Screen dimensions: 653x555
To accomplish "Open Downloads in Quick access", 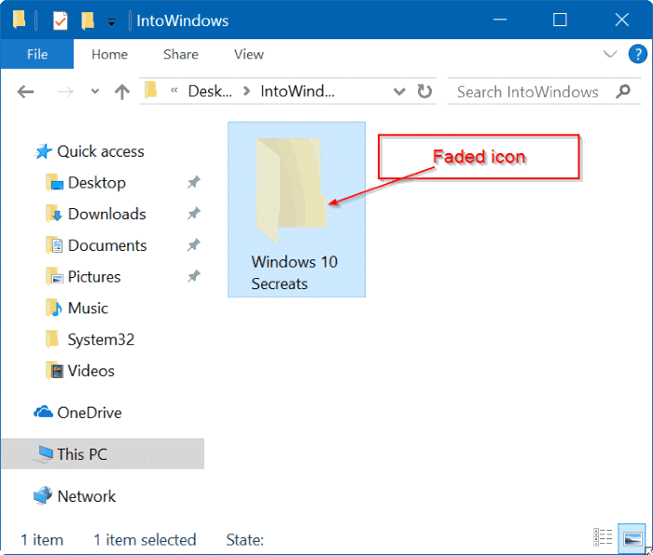I will (x=107, y=214).
